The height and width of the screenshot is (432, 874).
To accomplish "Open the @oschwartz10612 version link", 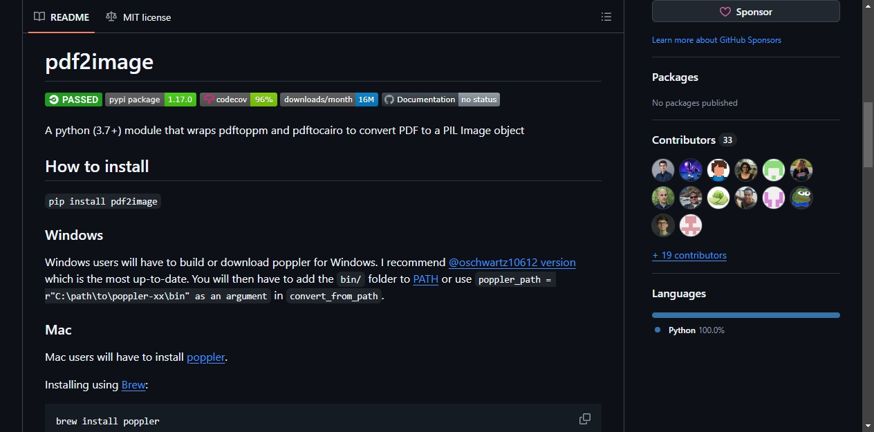I will (512, 263).
